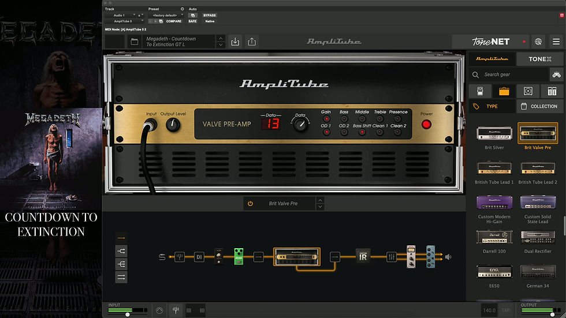This screenshot has height=318, width=566.
Task: Toggle the Clean 2 channel button
Action: point(397,132)
